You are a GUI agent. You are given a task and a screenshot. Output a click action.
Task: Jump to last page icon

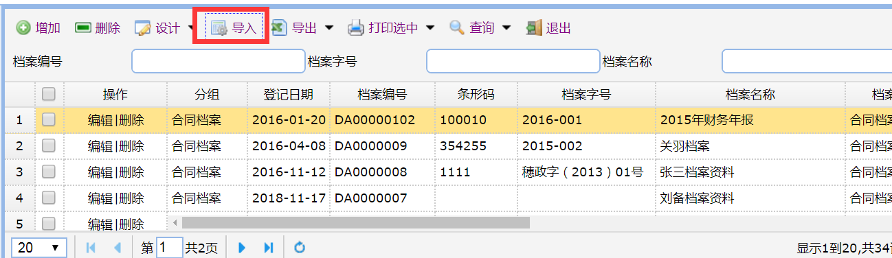269,248
